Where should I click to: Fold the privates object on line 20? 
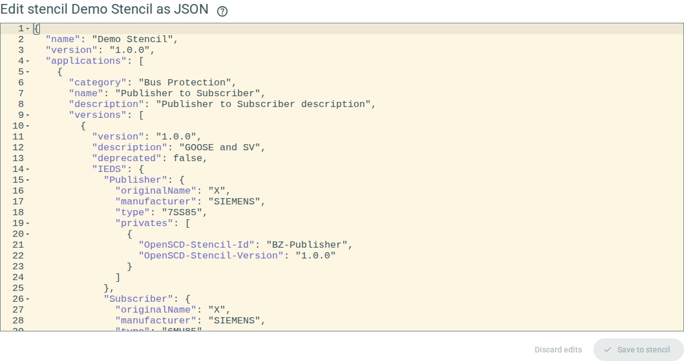point(27,234)
